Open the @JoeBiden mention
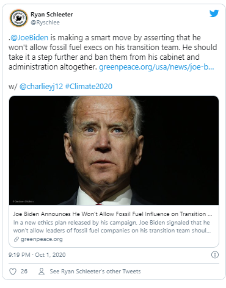This screenshot has height=288, width=226. pos(29,38)
